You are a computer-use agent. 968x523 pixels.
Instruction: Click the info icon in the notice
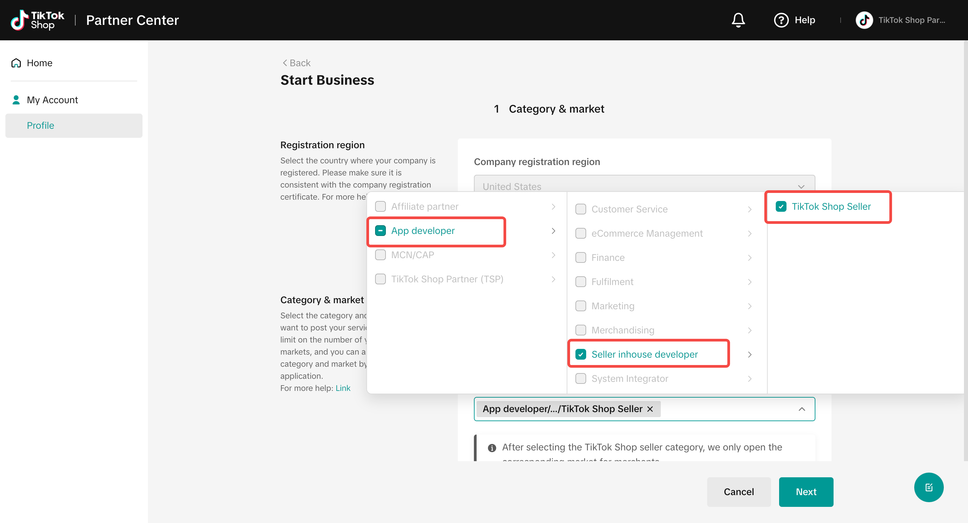point(491,447)
